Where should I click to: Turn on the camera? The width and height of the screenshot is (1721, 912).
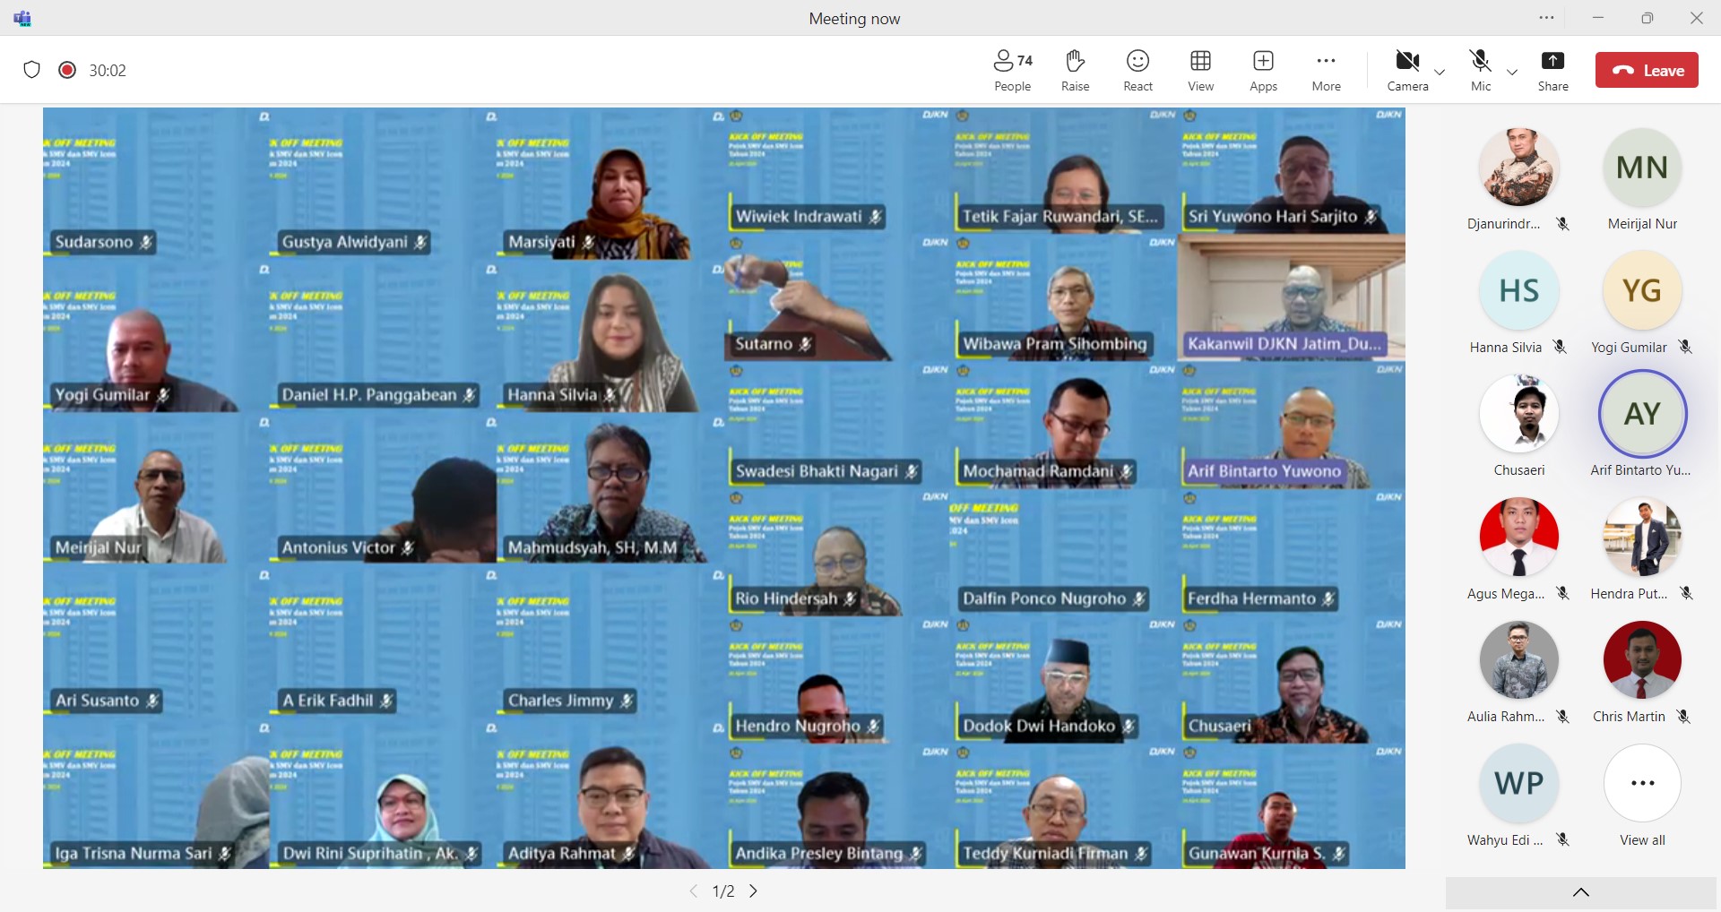point(1407,70)
